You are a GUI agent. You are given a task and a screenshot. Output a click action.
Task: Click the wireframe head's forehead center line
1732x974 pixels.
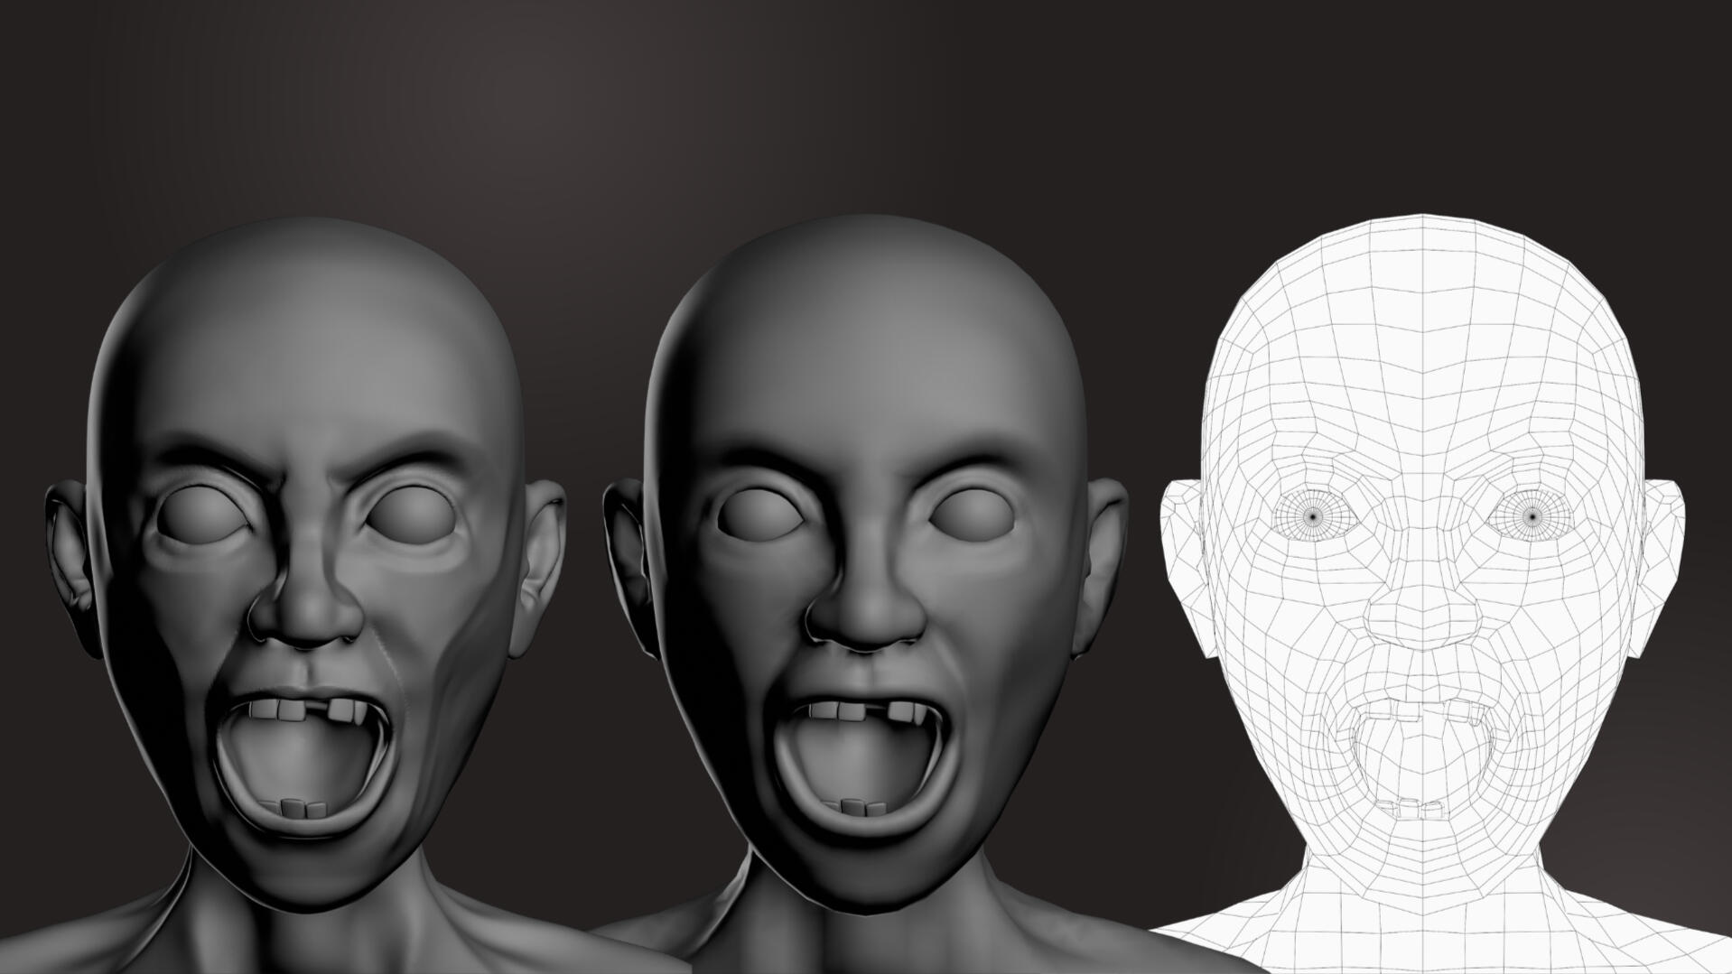1423,361
